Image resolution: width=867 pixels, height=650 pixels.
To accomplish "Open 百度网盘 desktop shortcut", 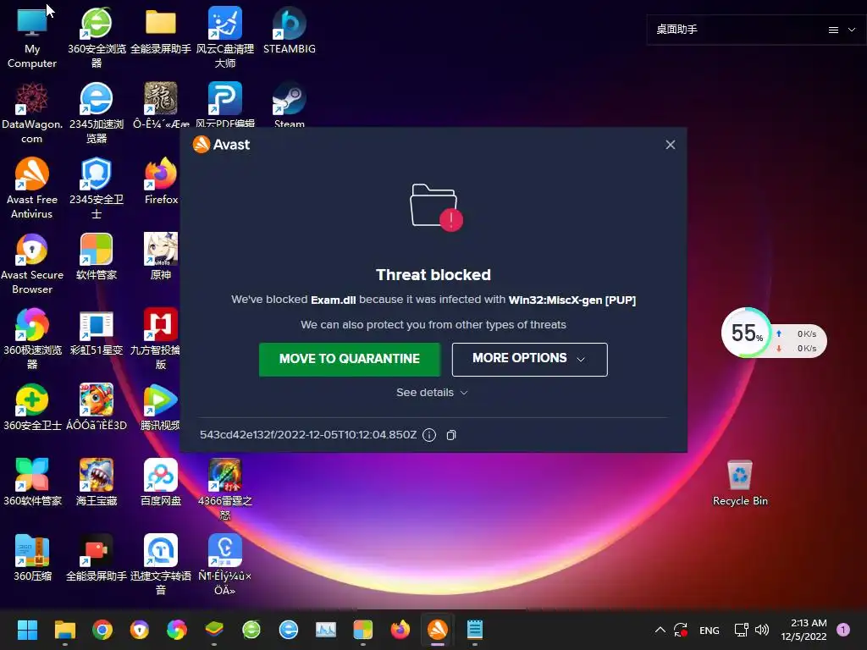I will [161, 482].
